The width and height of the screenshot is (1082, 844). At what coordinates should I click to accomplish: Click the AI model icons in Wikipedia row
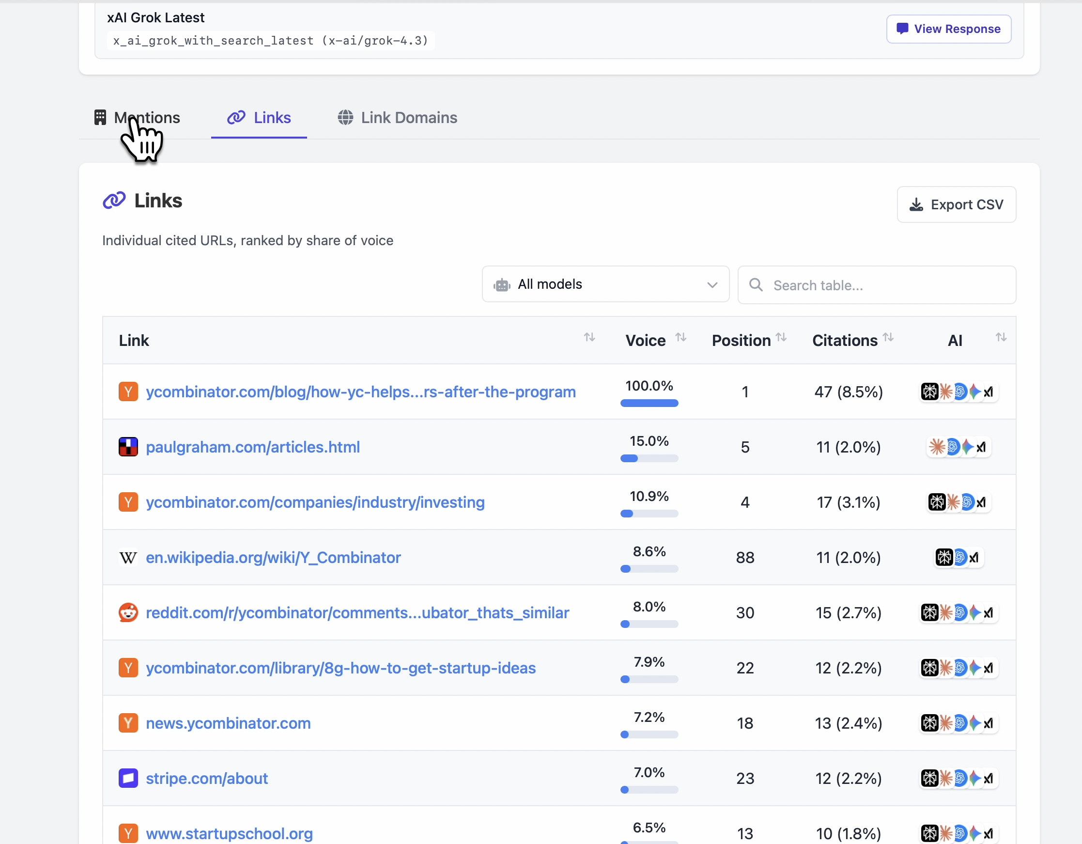pos(958,558)
